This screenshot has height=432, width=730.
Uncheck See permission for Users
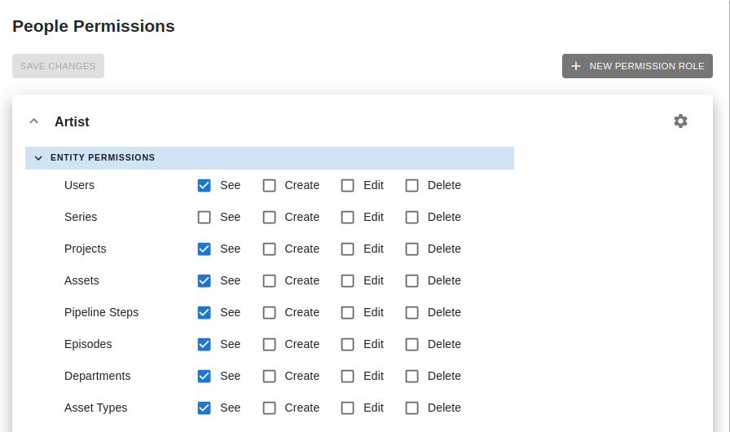[x=204, y=185]
